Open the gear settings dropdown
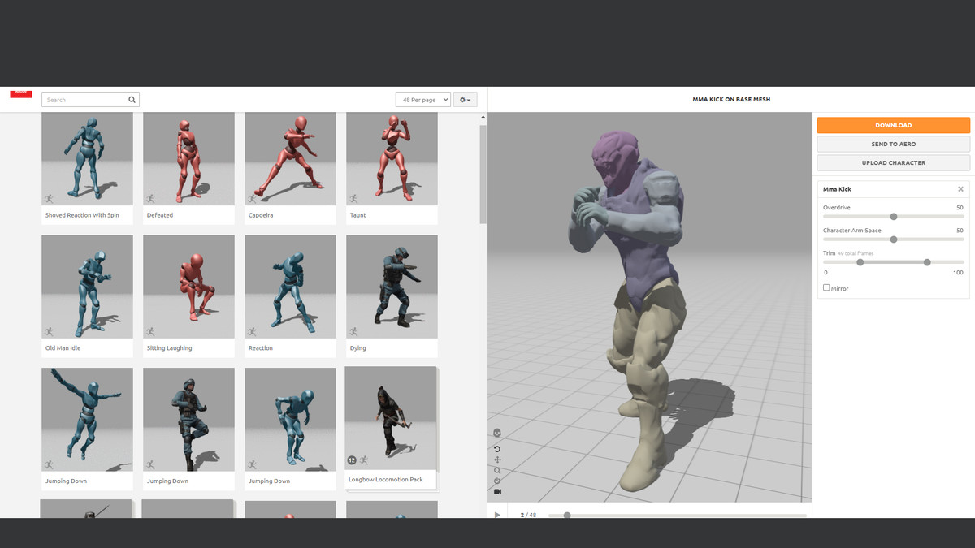The image size is (975, 548). pyautogui.click(x=466, y=100)
